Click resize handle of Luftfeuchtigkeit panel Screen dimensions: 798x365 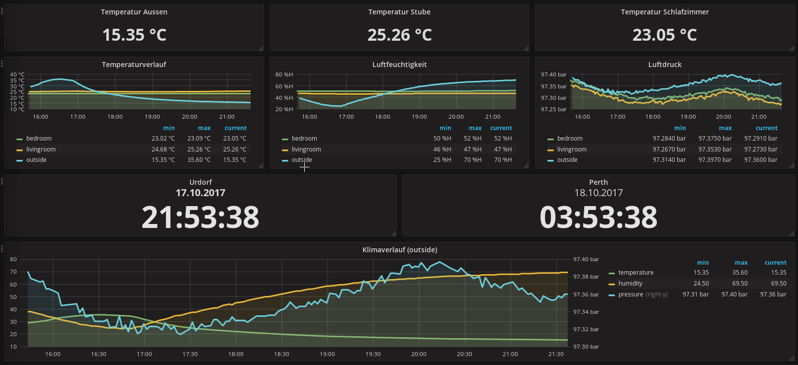pyautogui.click(x=527, y=166)
